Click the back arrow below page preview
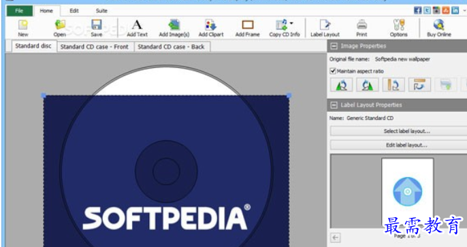 click(x=336, y=237)
